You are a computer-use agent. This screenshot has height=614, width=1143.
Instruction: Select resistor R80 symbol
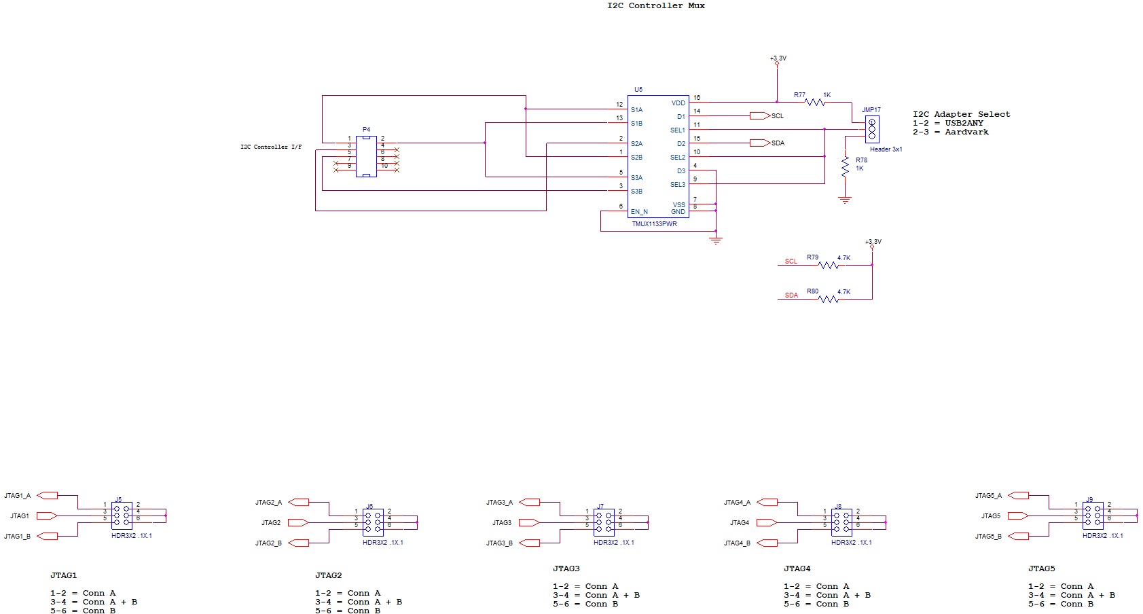point(829,299)
